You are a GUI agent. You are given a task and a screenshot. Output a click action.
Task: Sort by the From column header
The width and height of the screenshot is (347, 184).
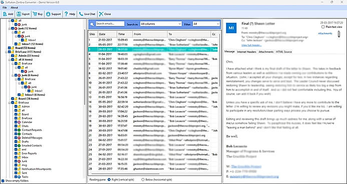150,34
